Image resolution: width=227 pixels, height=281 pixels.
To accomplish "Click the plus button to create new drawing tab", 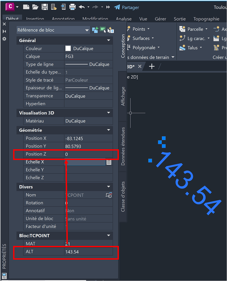I will (x=152, y=66).
